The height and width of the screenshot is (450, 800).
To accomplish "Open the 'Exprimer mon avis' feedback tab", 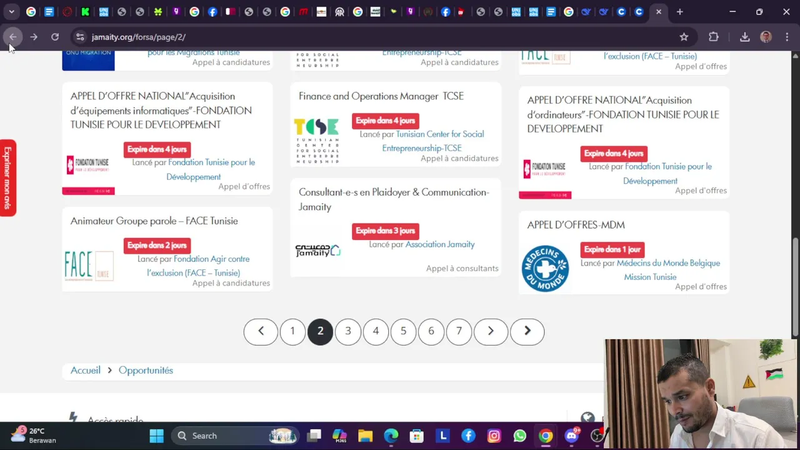I will click(7, 178).
